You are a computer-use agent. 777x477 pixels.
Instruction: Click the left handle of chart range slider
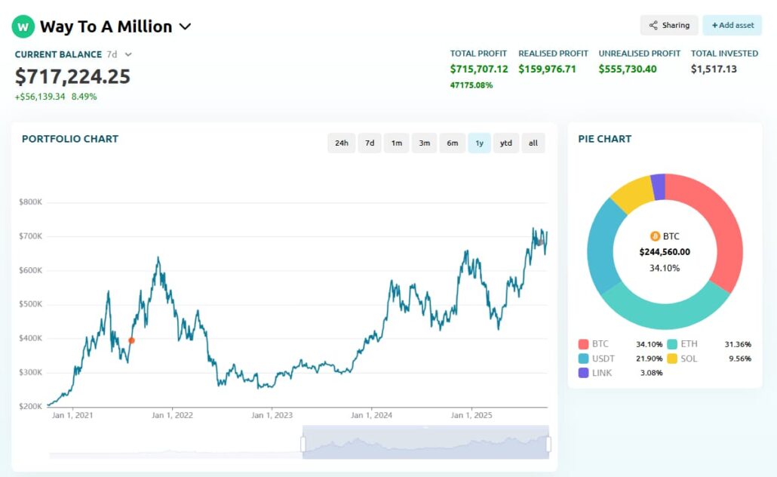tap(303, 445)
